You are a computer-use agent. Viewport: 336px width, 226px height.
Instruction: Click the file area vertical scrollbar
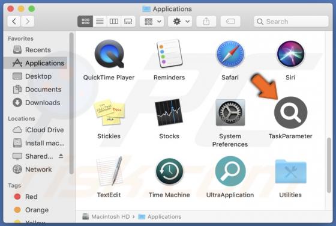(329, 165)
